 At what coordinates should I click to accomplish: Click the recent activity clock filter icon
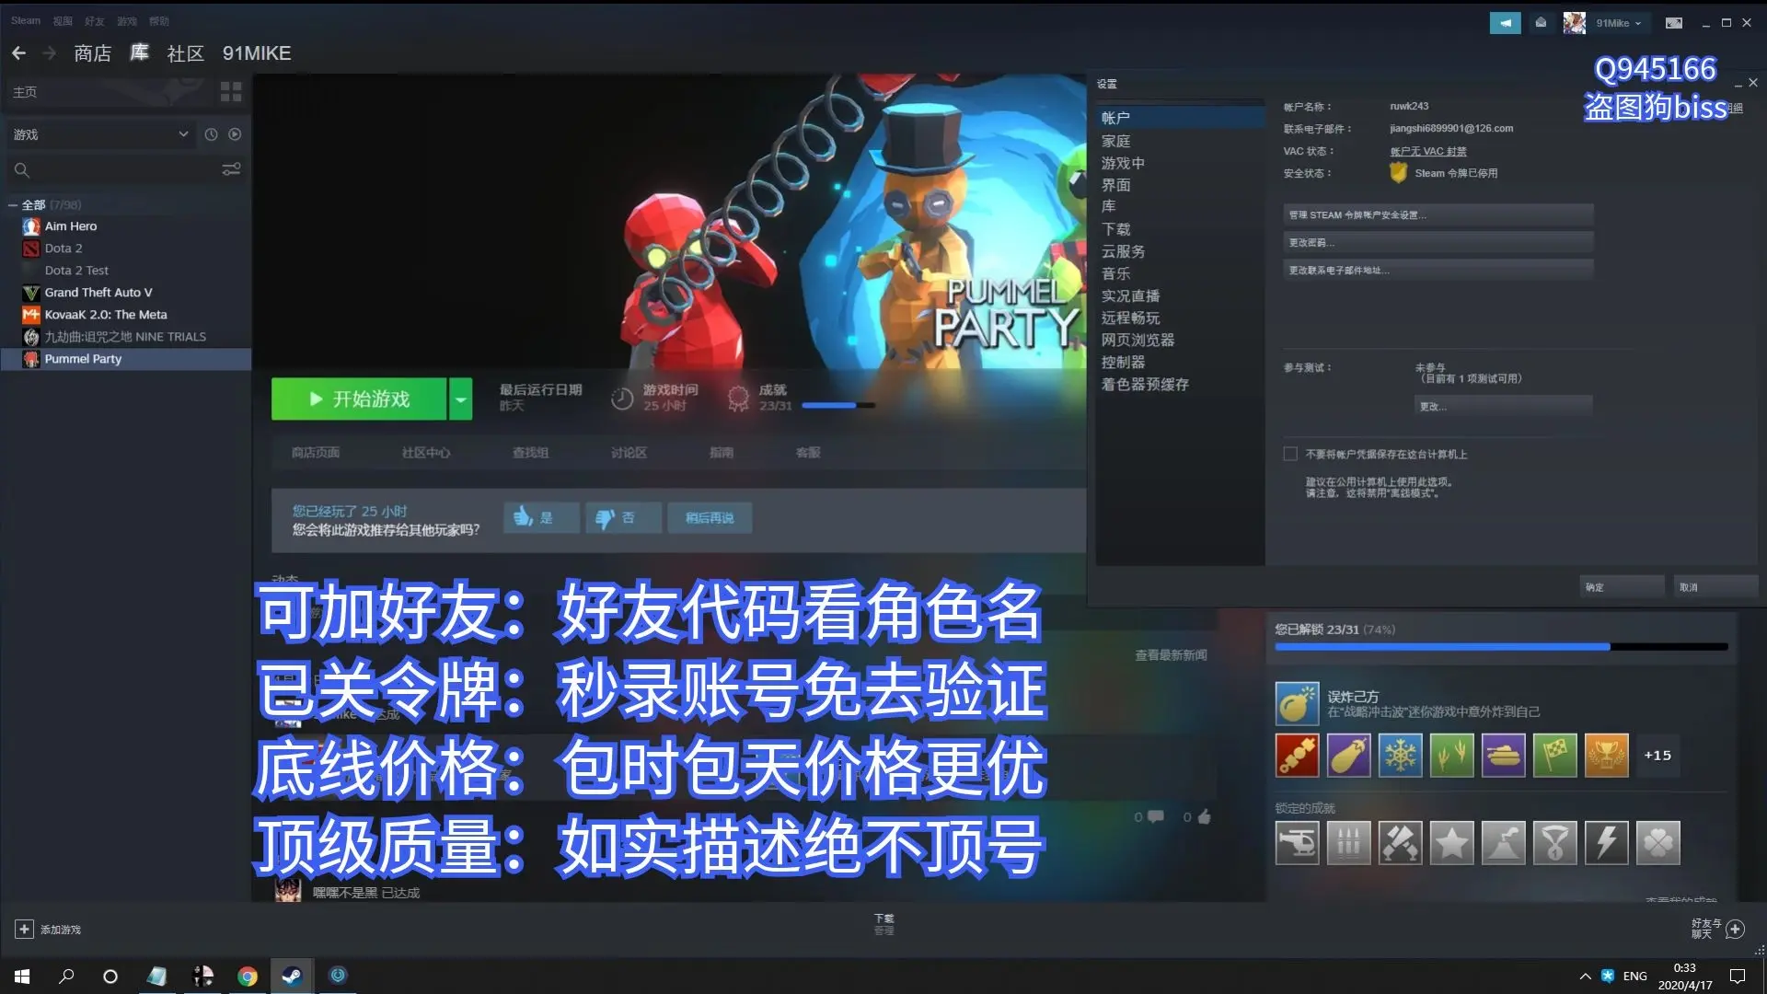pos(211,134)
